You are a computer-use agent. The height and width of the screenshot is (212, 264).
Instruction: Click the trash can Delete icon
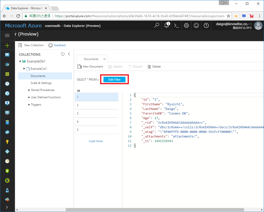(x=149, y=67)
